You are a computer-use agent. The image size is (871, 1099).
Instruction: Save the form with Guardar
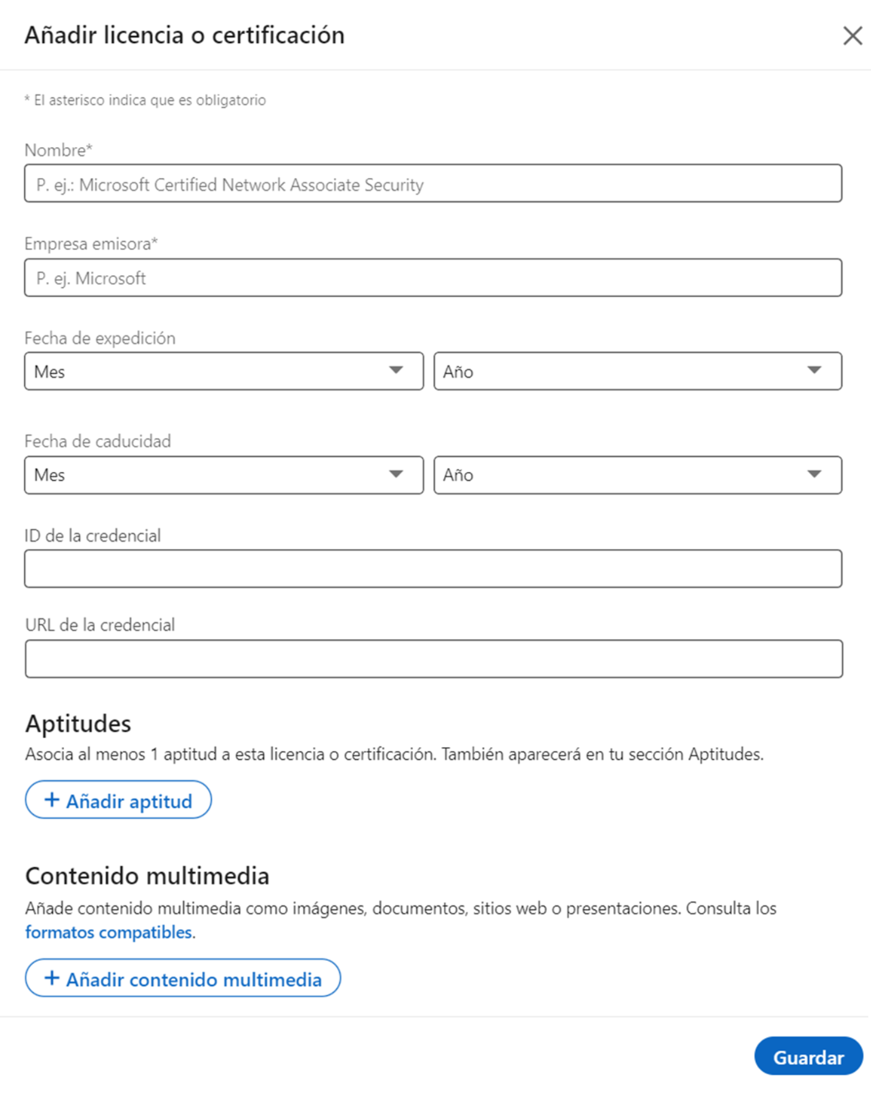(x=808, y=1056)
